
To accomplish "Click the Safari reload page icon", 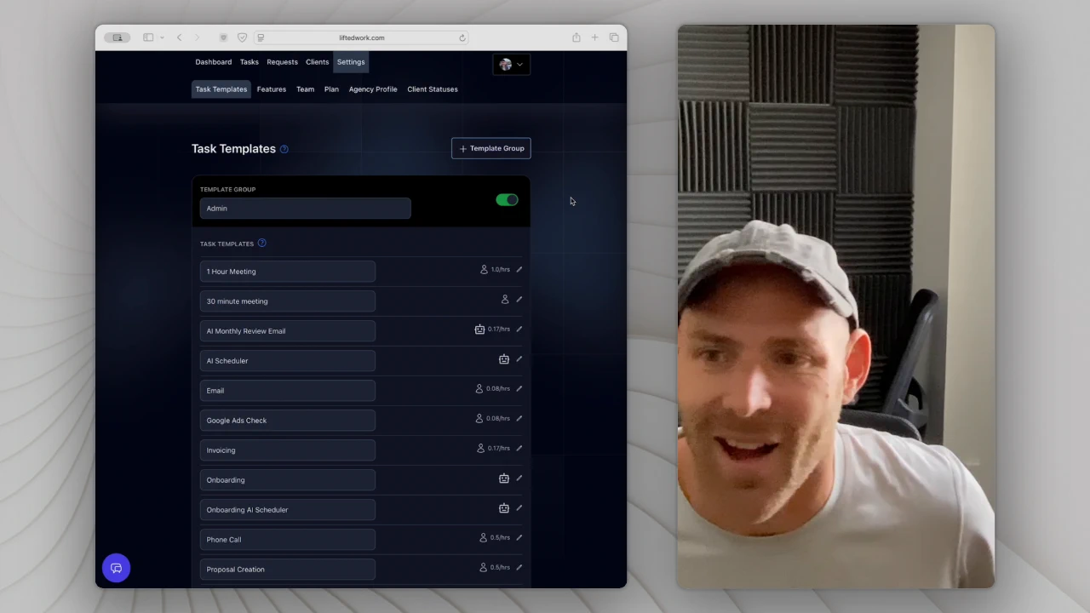I will [462, 37].
